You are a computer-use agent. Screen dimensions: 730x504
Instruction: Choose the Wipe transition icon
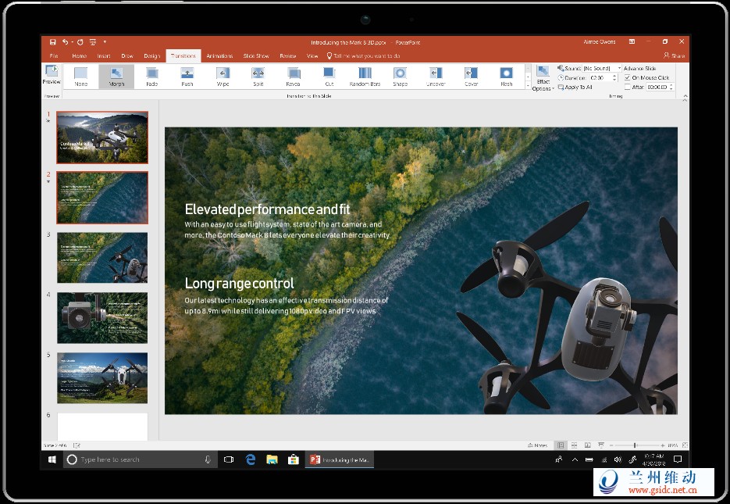point(223,76)
